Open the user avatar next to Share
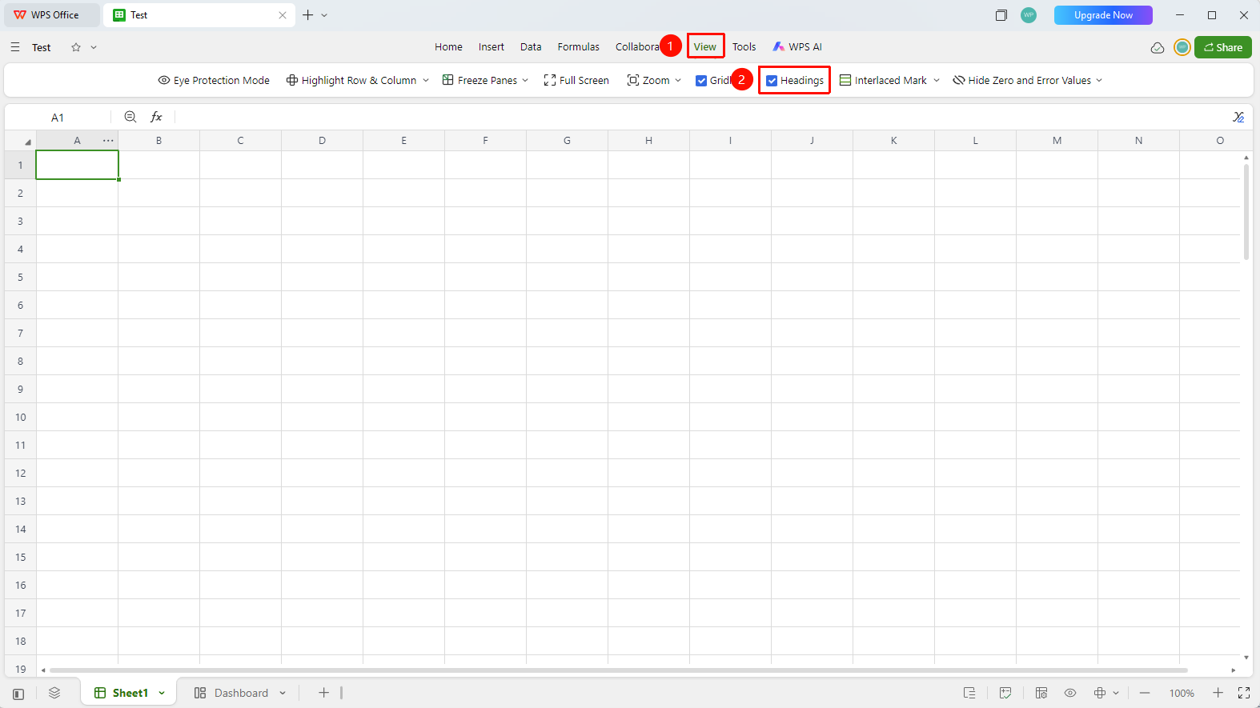 click(x=1182, y=47)
